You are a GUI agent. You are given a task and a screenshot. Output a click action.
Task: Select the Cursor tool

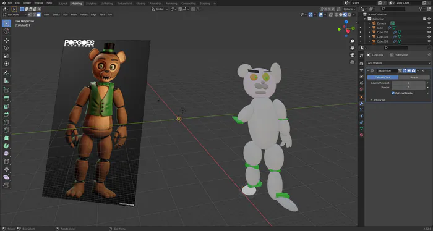[x=6, y=31]
